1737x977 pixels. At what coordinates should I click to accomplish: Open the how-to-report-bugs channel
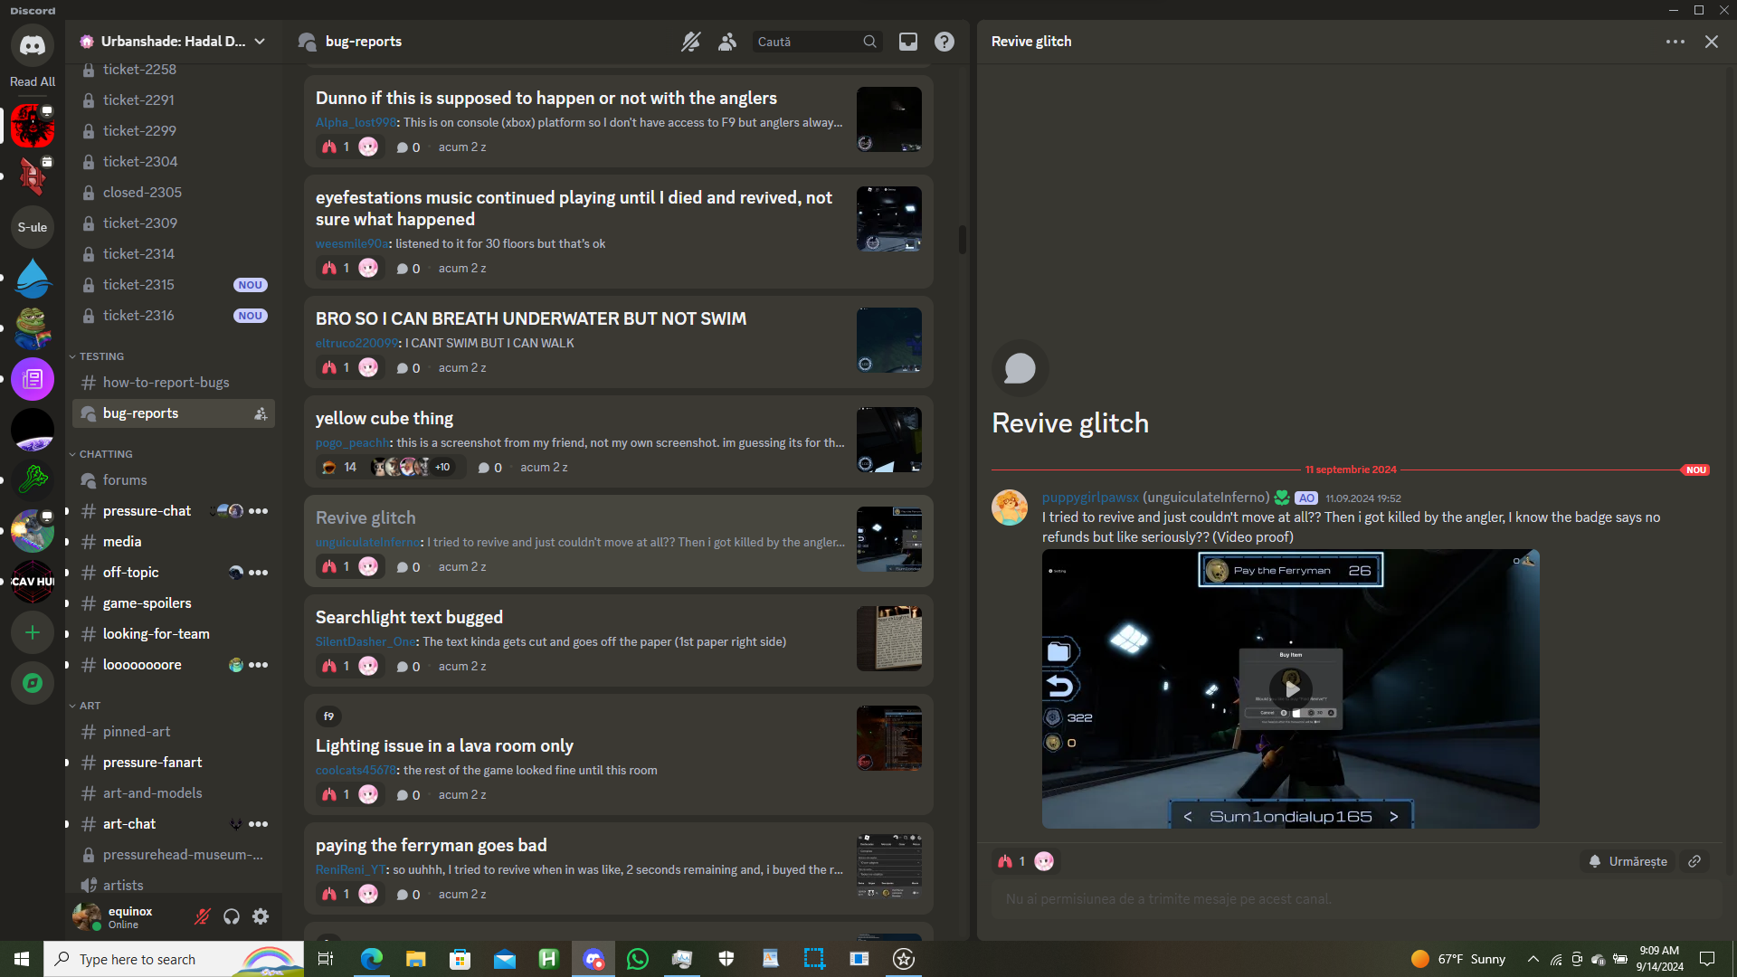point(166,383)
